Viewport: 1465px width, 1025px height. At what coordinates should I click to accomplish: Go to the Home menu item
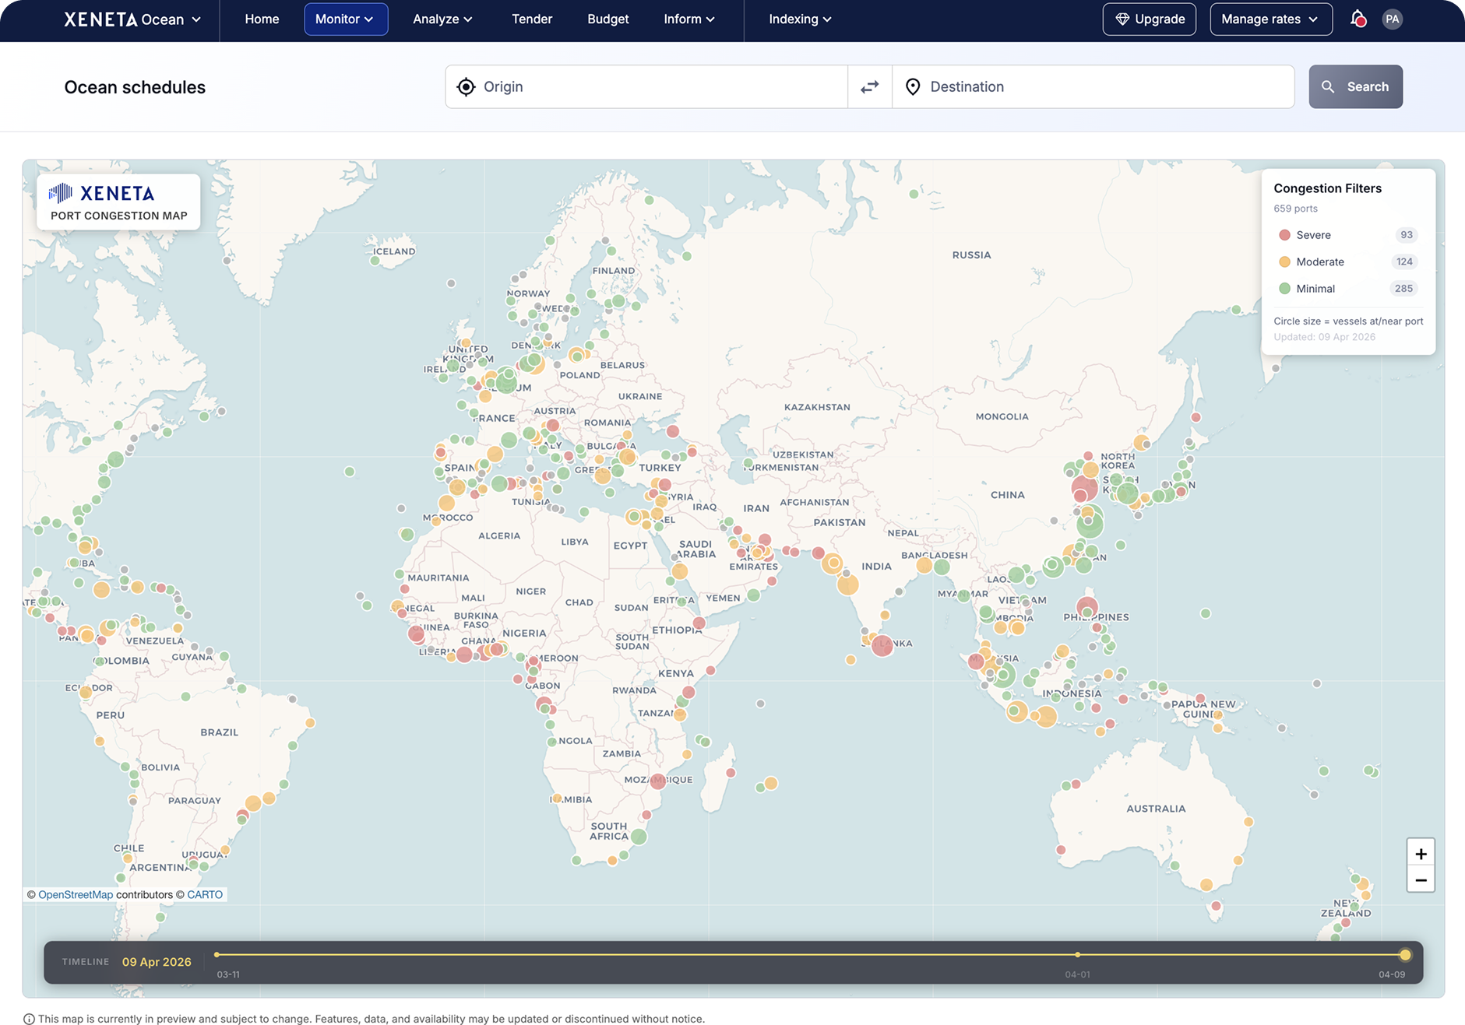tap(262, 19)
